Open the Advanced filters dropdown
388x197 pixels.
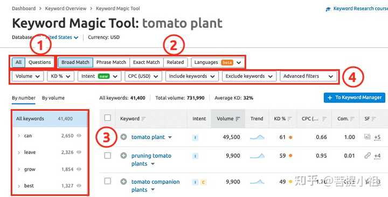308,76
